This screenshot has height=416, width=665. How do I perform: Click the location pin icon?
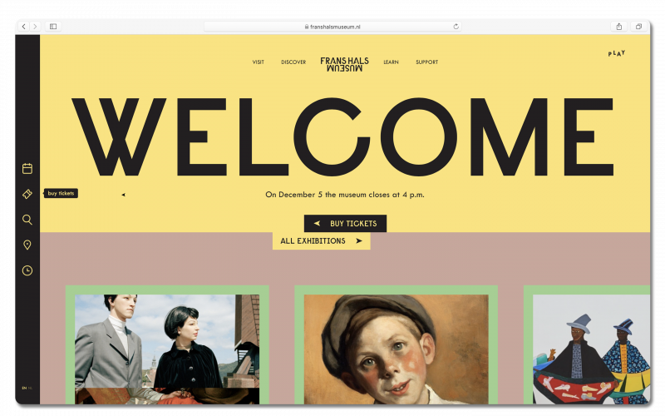coord(27,245)
